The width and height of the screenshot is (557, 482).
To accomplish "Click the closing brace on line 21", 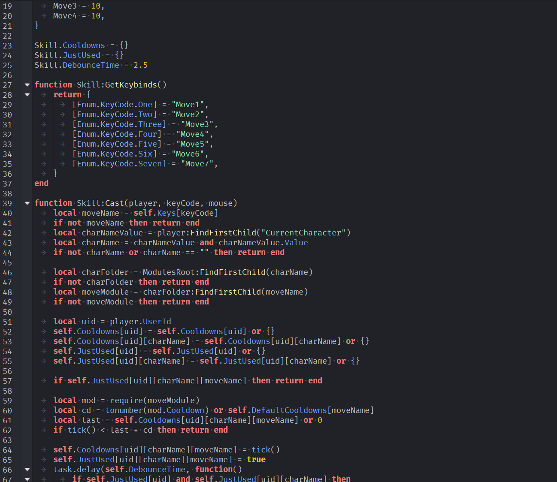I will [37, 26].
